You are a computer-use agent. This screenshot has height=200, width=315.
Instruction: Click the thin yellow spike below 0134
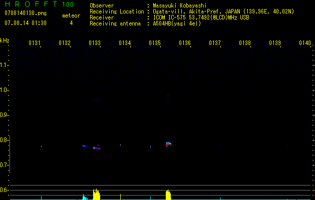pyautogui.click(x=120, y=197)
